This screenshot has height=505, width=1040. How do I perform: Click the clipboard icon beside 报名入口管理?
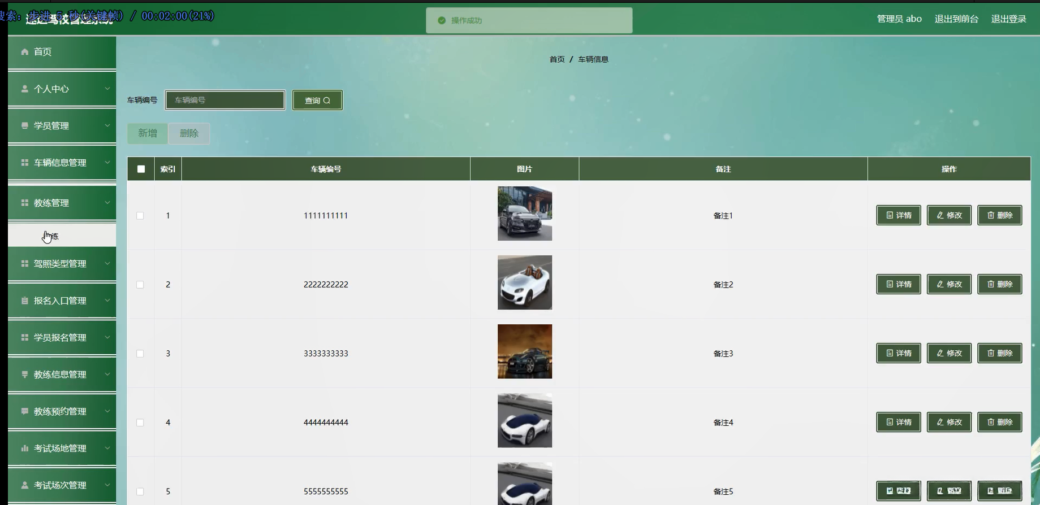(x=25, y=301)
